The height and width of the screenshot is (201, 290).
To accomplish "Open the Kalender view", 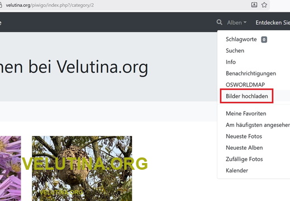I will [237, 170].
